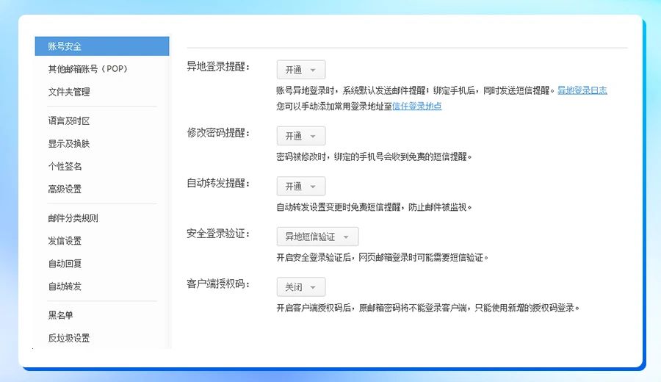Open 发信设置 page

[x=65, y=241]
